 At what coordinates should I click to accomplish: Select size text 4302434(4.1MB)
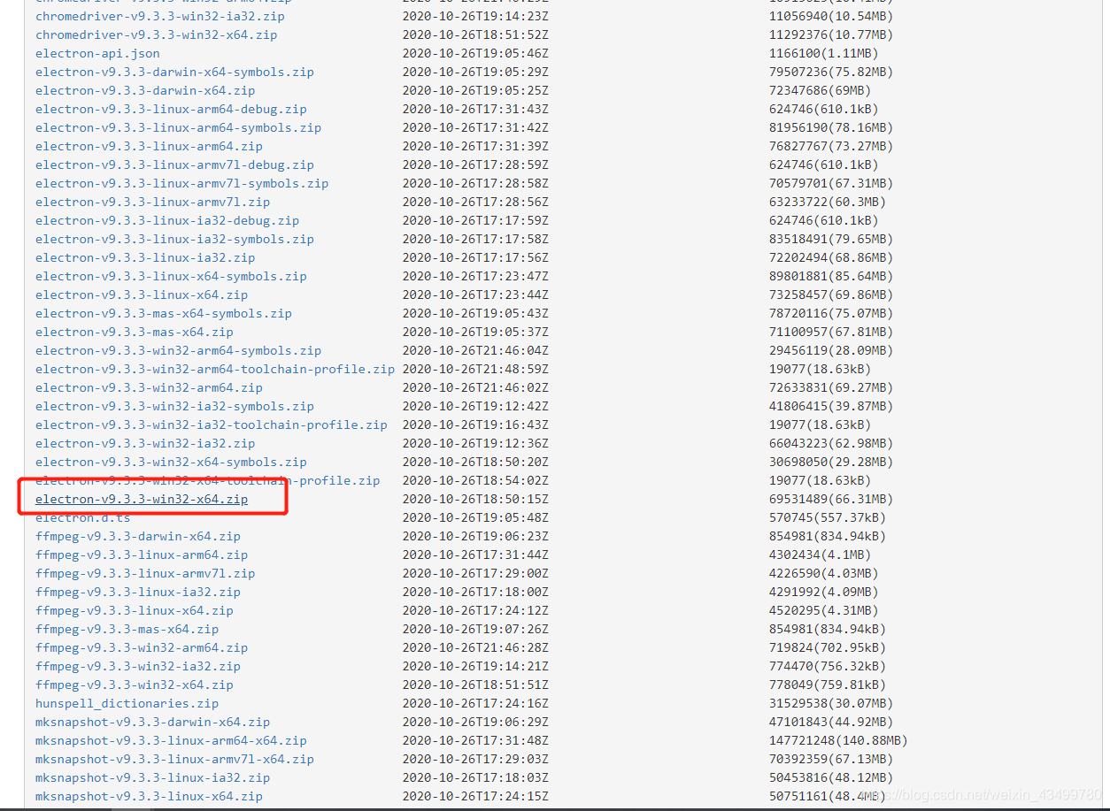[x=820, y=555]
